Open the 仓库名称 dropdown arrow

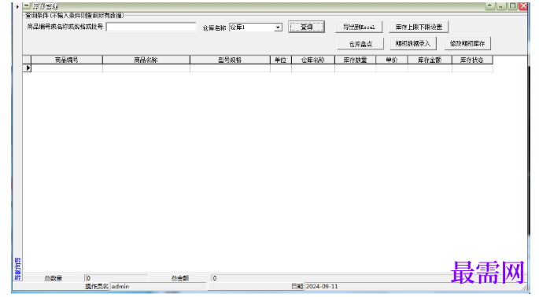(278, 27)
